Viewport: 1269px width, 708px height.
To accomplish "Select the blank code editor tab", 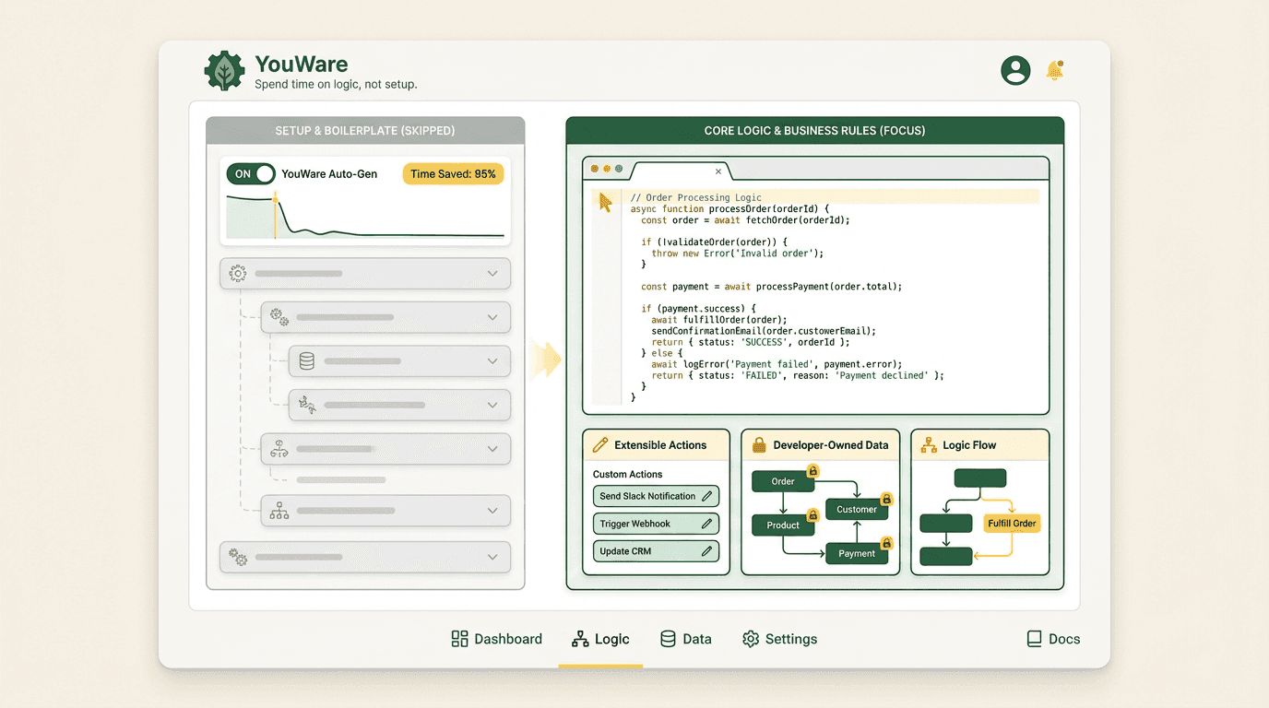I will [681, 171].
